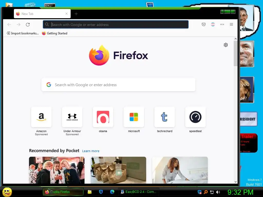Switch to EasyBCD 2.4 taskbar window
Screen dimensions: 263x197
138,192
